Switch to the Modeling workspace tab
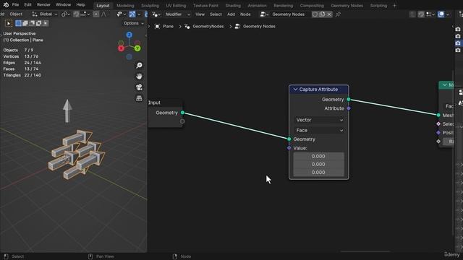 [x=125, y=6]
